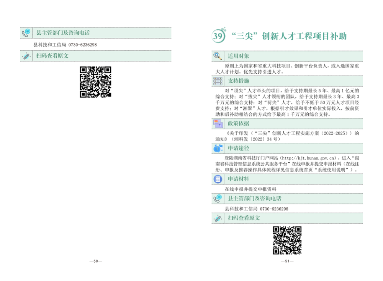Click the paperclip icon on page 50
383x281 pixels.
(26, 56)
